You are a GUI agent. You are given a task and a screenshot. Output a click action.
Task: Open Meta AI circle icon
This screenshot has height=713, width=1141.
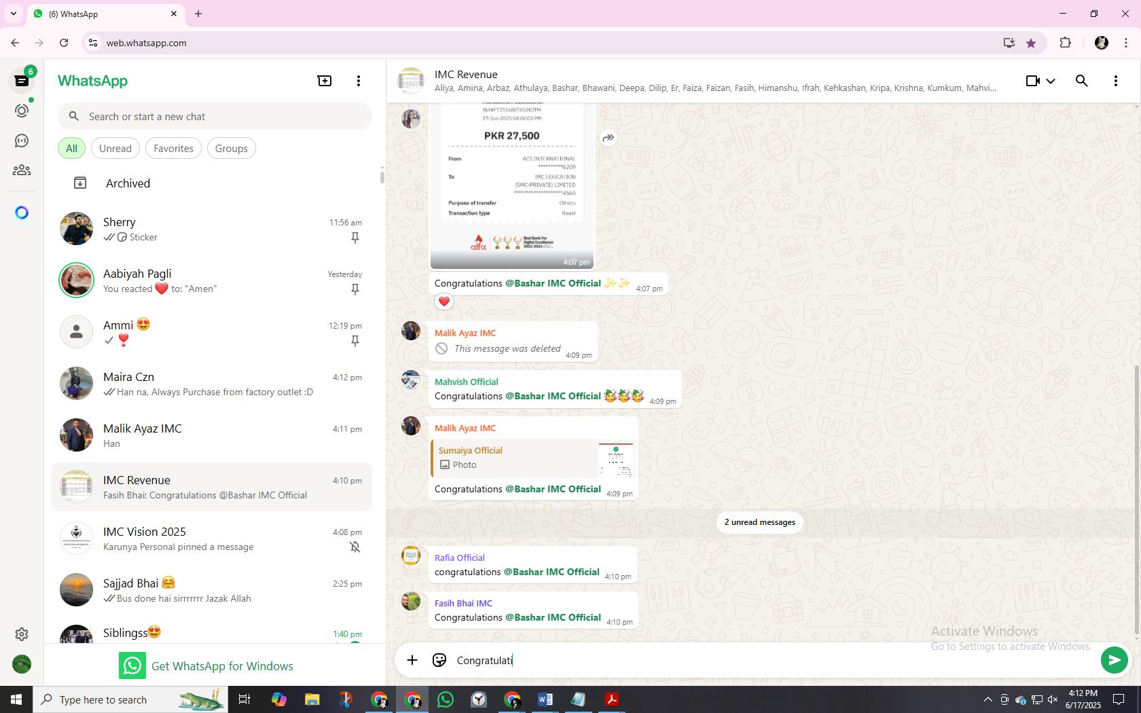pos(22,213)
